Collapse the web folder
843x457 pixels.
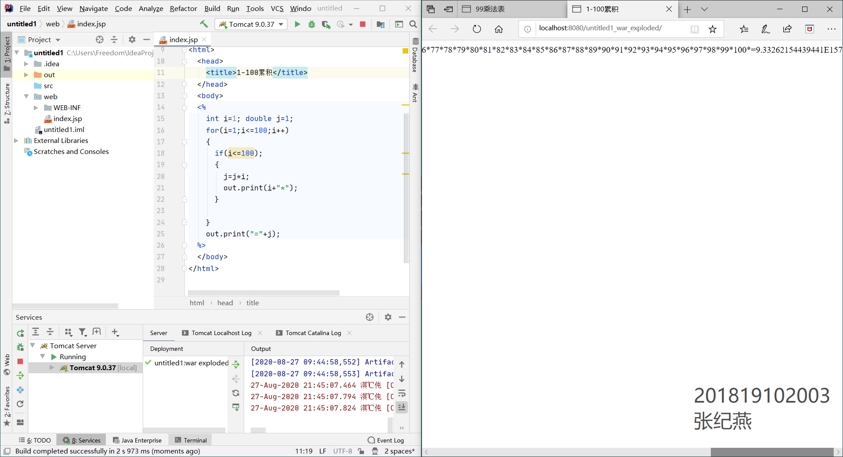coord(26,96)
